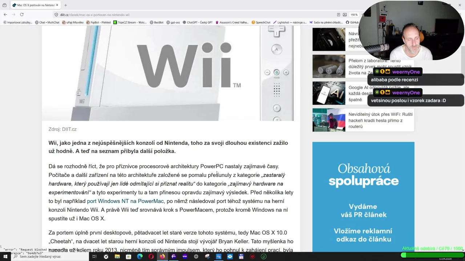
Task: Click the WiFi hacker article thumbnail
Action: pyautogui.click(x=329, y=120)
